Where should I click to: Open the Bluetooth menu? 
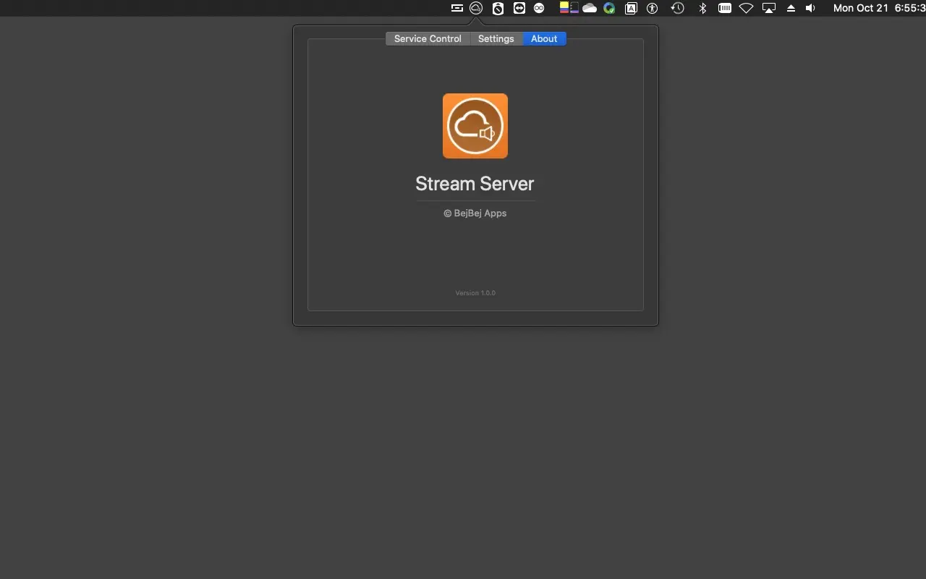tap(702, 8)
